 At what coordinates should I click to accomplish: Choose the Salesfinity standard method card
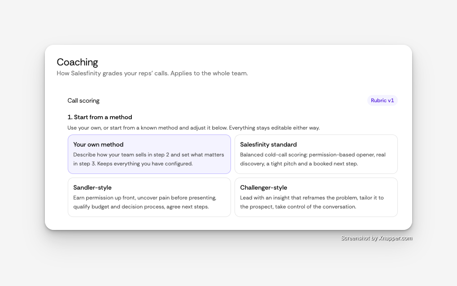(x=316, y=154)
